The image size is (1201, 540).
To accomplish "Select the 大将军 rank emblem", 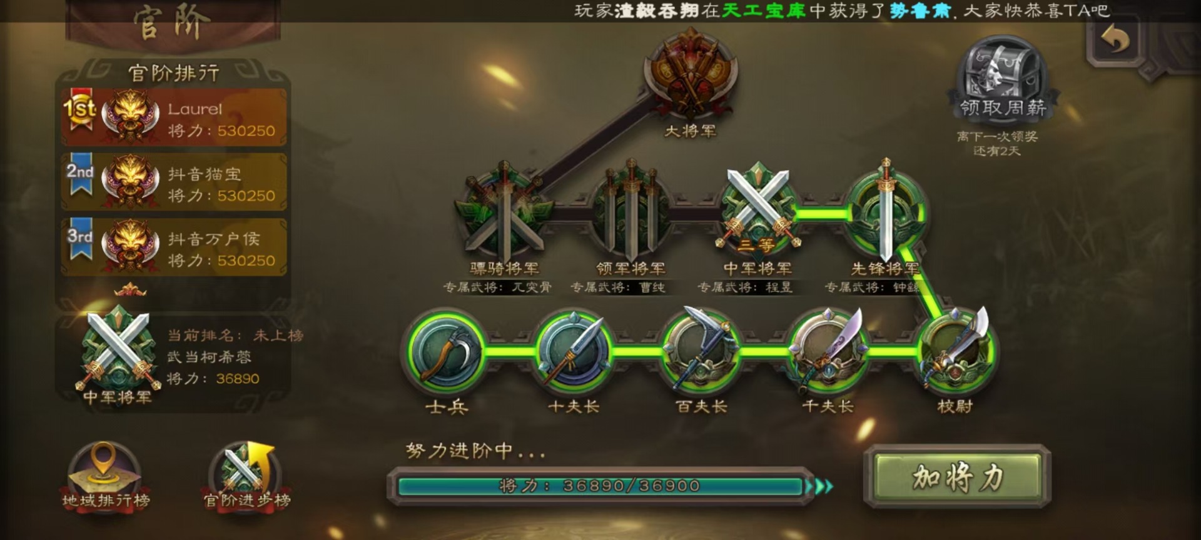I will coord(690,74).
